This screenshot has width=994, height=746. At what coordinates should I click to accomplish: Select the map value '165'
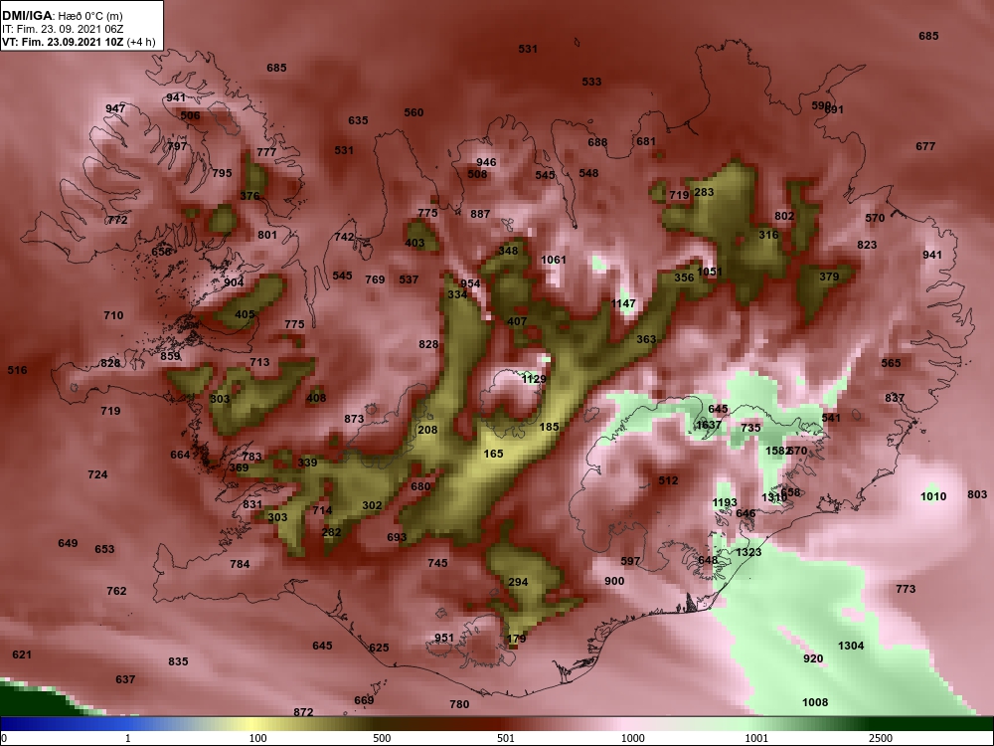click(493, 454)
